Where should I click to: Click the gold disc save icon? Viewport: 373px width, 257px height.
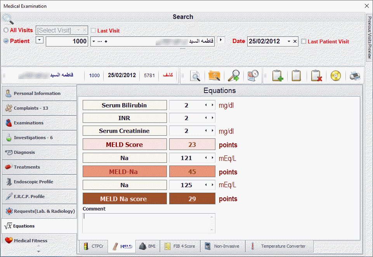(x=335, y=76)
